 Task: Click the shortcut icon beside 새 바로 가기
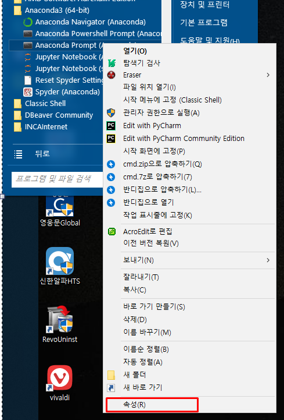(x=111, y=387)
